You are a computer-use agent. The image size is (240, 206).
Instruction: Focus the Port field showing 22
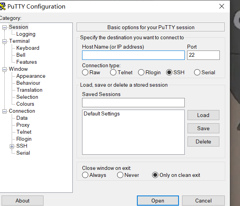203,55
